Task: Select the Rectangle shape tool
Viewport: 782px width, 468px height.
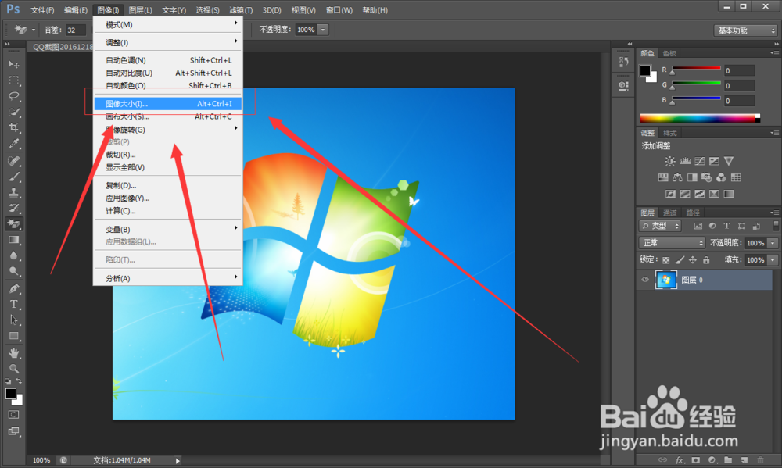Action: [13, 336]
